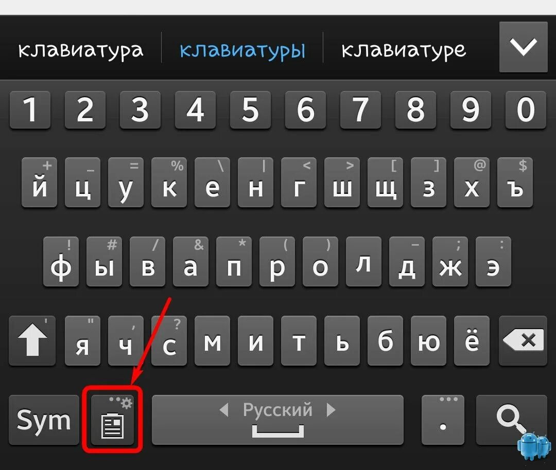The width and height of the screenshot is (556, 470).
Task: Tap the letter ё key
Action: [x=472, y=341]
